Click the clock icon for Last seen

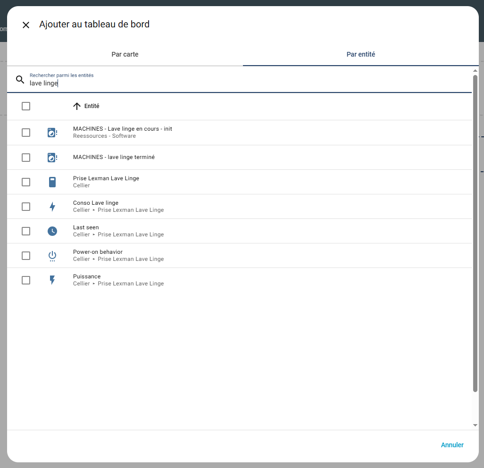click(x=52, y=231)
